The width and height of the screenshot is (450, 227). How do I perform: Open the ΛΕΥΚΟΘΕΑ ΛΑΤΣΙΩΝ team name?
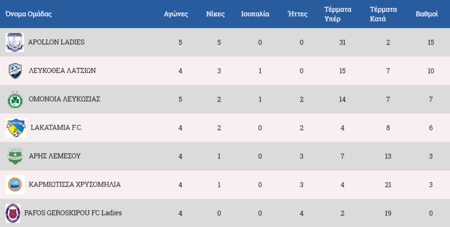(x=62, y=70)
